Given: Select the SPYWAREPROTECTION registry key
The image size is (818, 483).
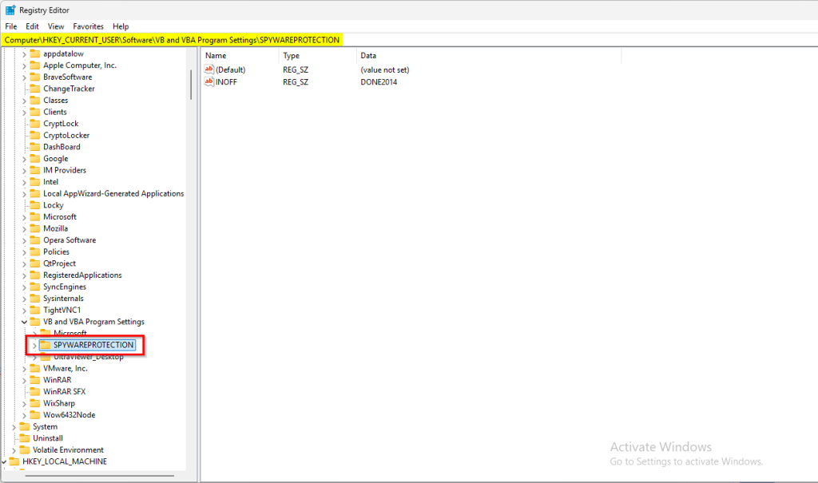Looking at the screenshot, I should [x=93, y=345].
